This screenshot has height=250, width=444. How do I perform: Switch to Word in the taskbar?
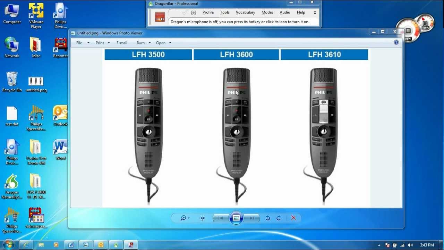tap(71, 245)
